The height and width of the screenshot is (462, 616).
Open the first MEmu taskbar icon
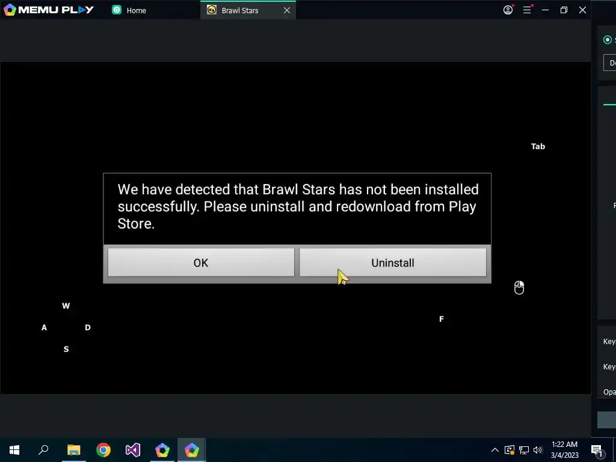(x=162, y=450)
